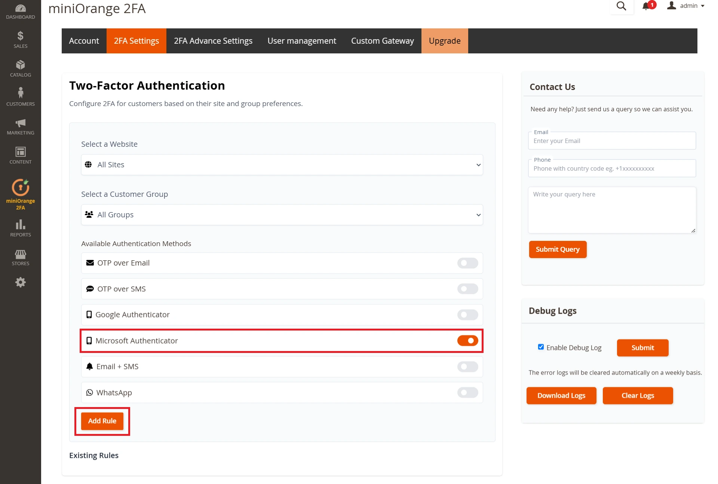Click the SMS bubble icon beside OTP over SMS
This screenshot has height=484, width=718.
pyautogui.click(x=90, y=289)
